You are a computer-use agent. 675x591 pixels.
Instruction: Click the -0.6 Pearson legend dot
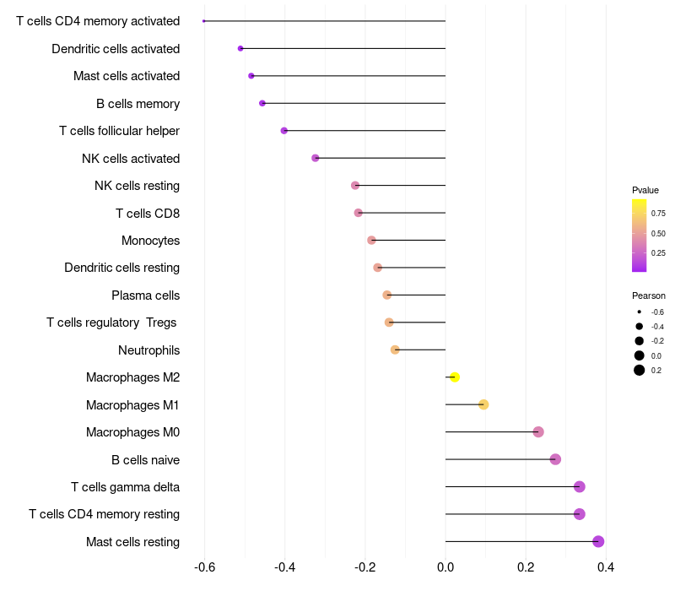640,312
